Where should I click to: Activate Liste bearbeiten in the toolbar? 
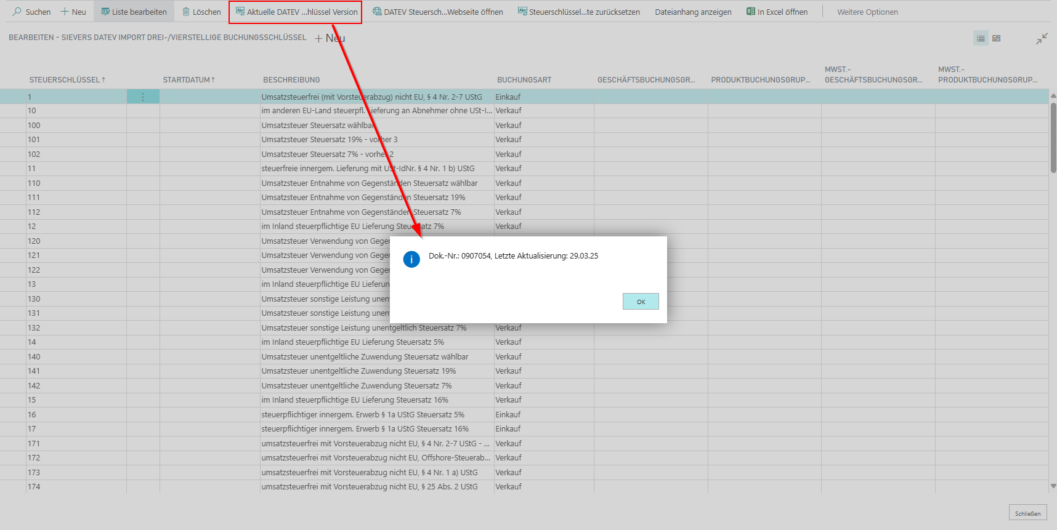click(134, 12)
